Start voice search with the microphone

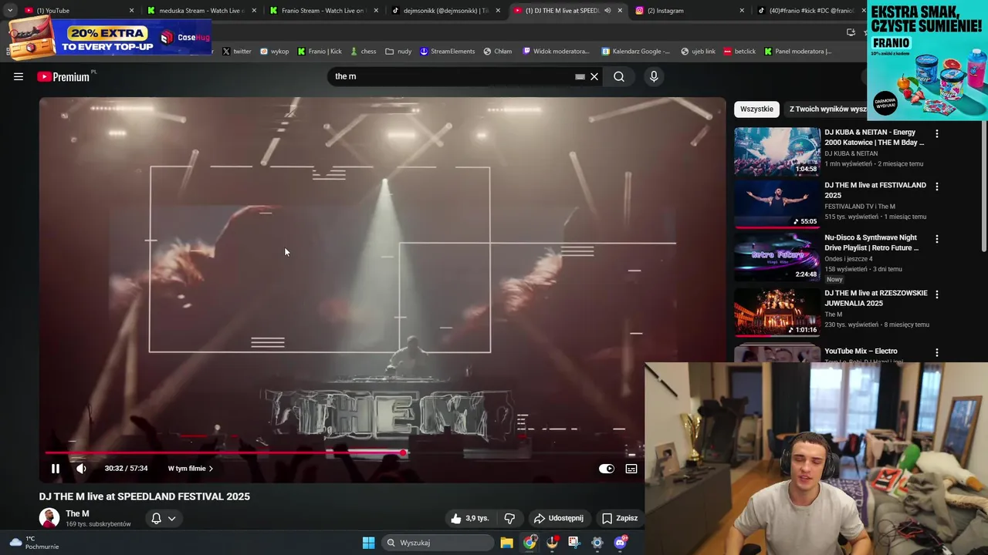(654, 76)
